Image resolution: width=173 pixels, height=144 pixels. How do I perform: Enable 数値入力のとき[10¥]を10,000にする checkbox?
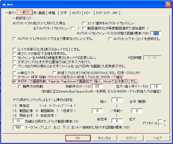point(54,73)
